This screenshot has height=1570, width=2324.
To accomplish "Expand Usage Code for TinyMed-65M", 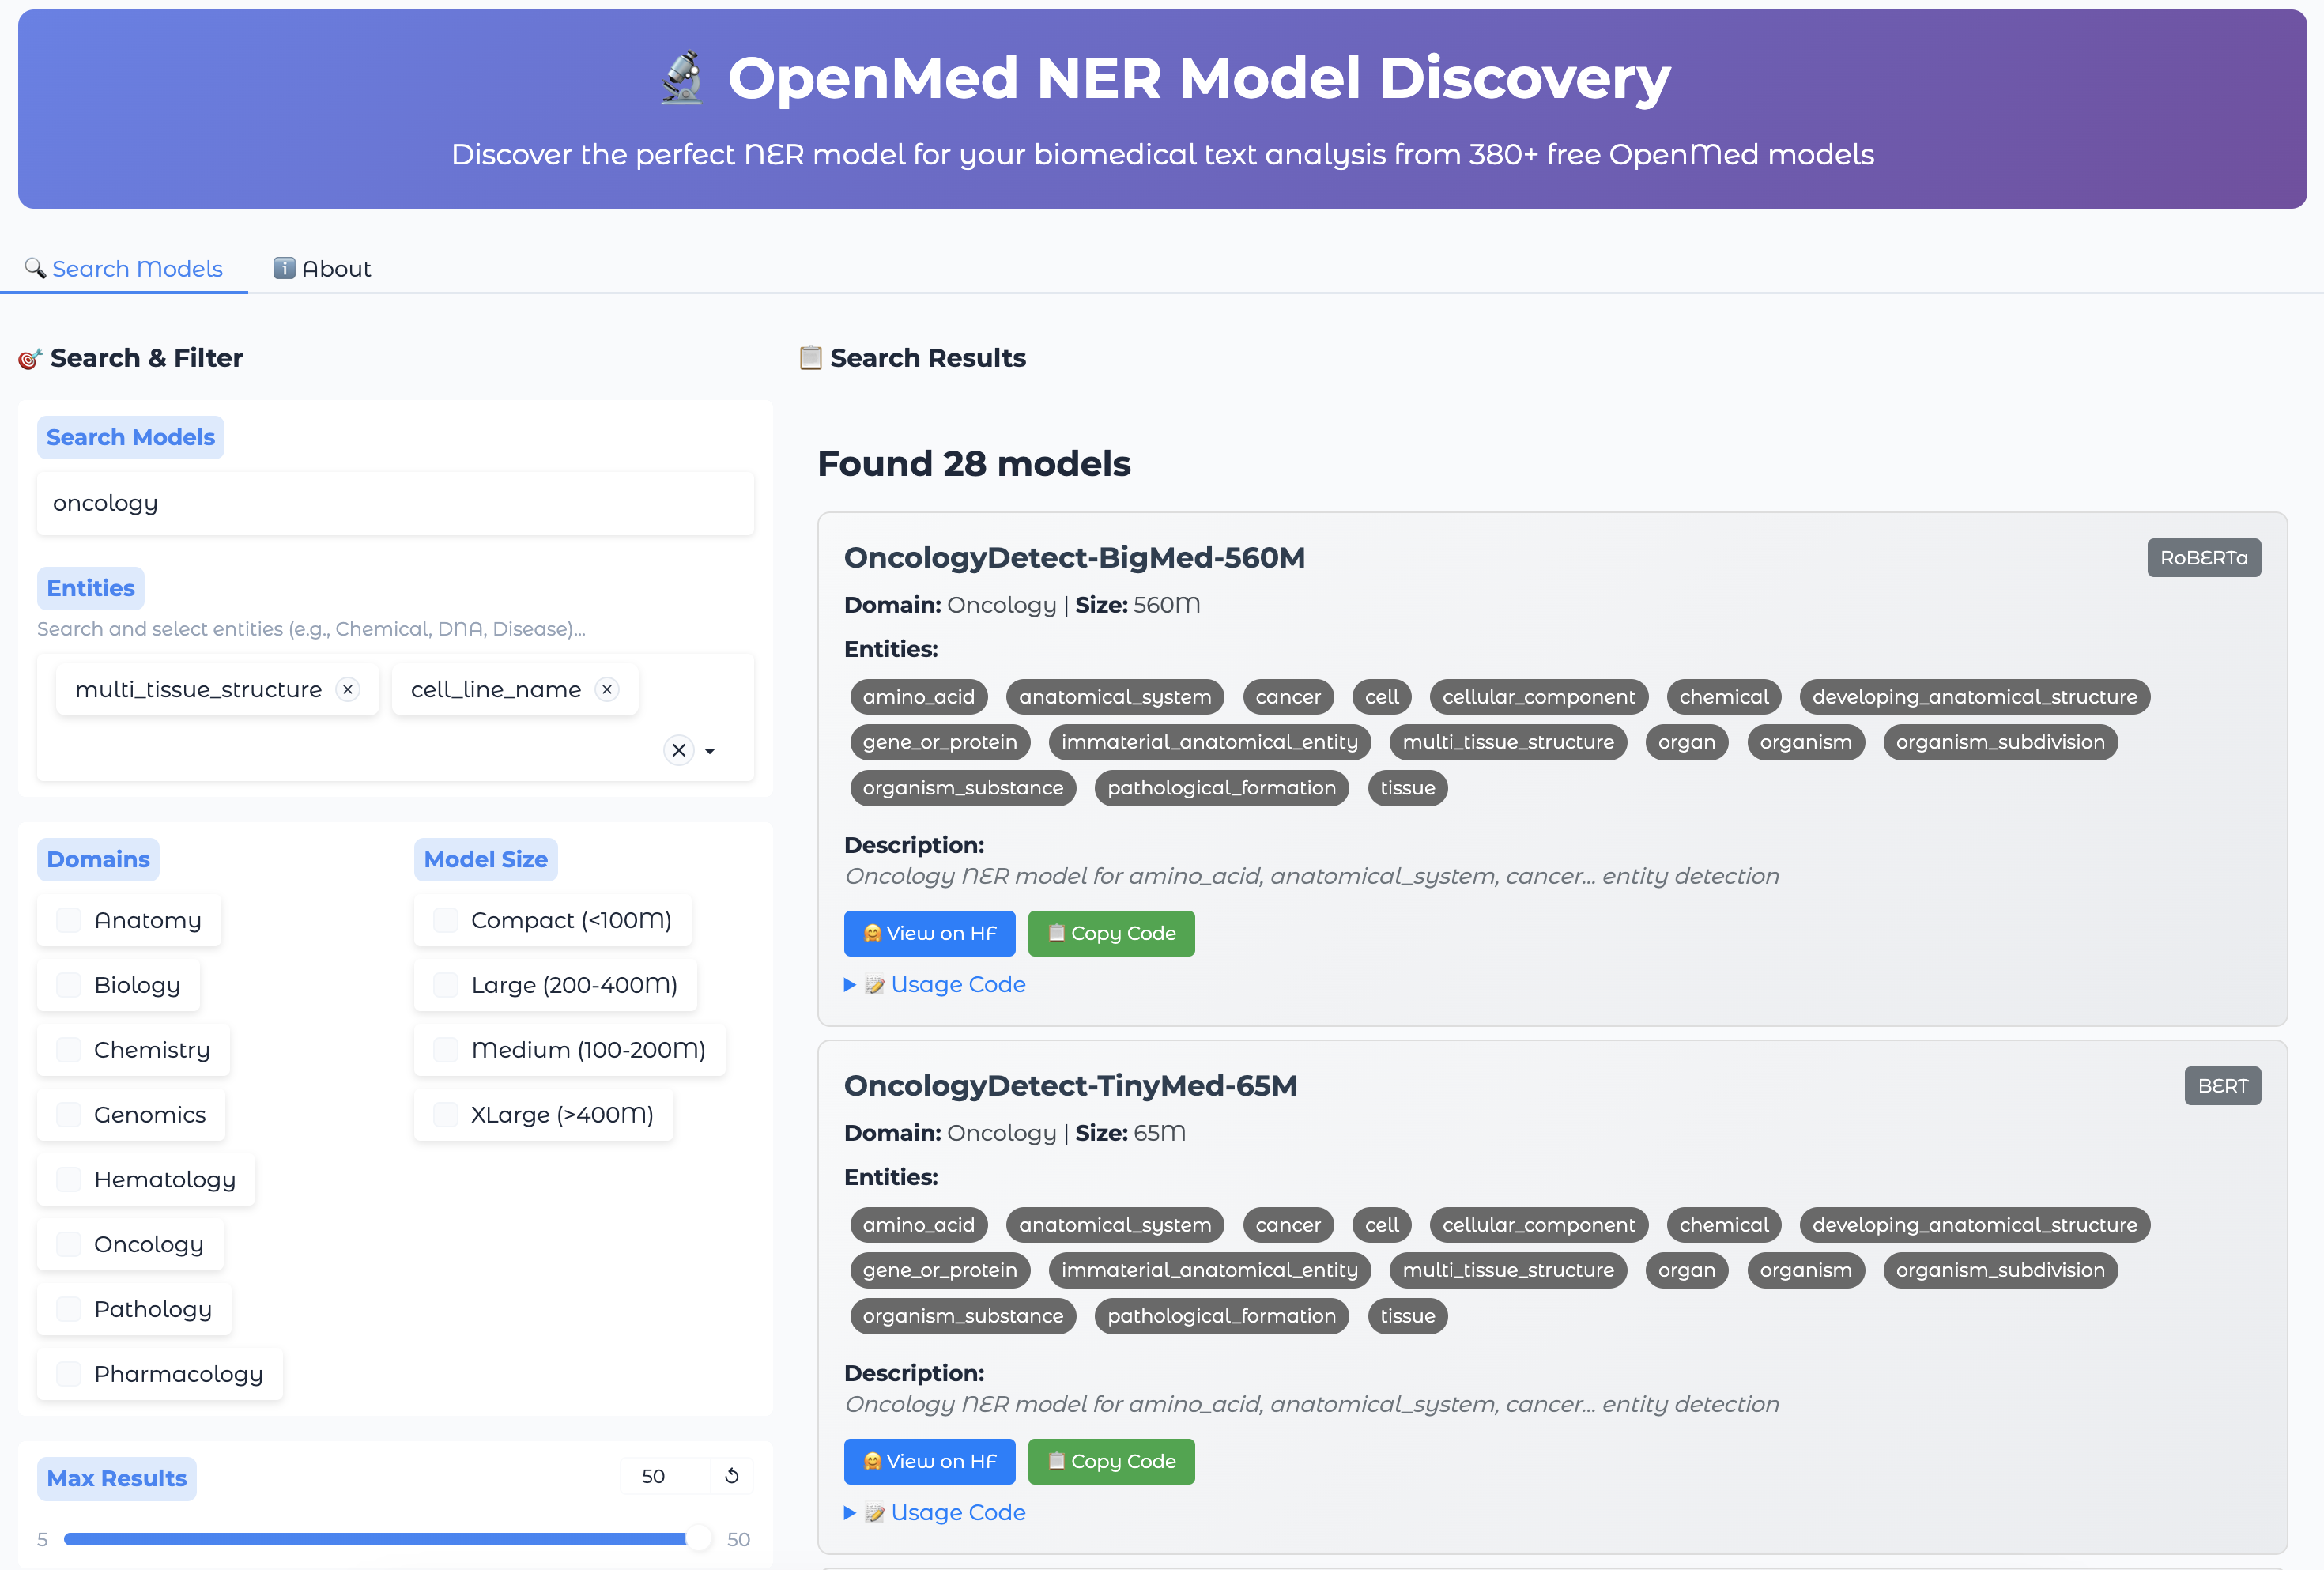I will tap(935, 1513).
